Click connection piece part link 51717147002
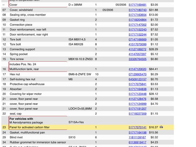196x147 pixels. click(x=137, y=25)
